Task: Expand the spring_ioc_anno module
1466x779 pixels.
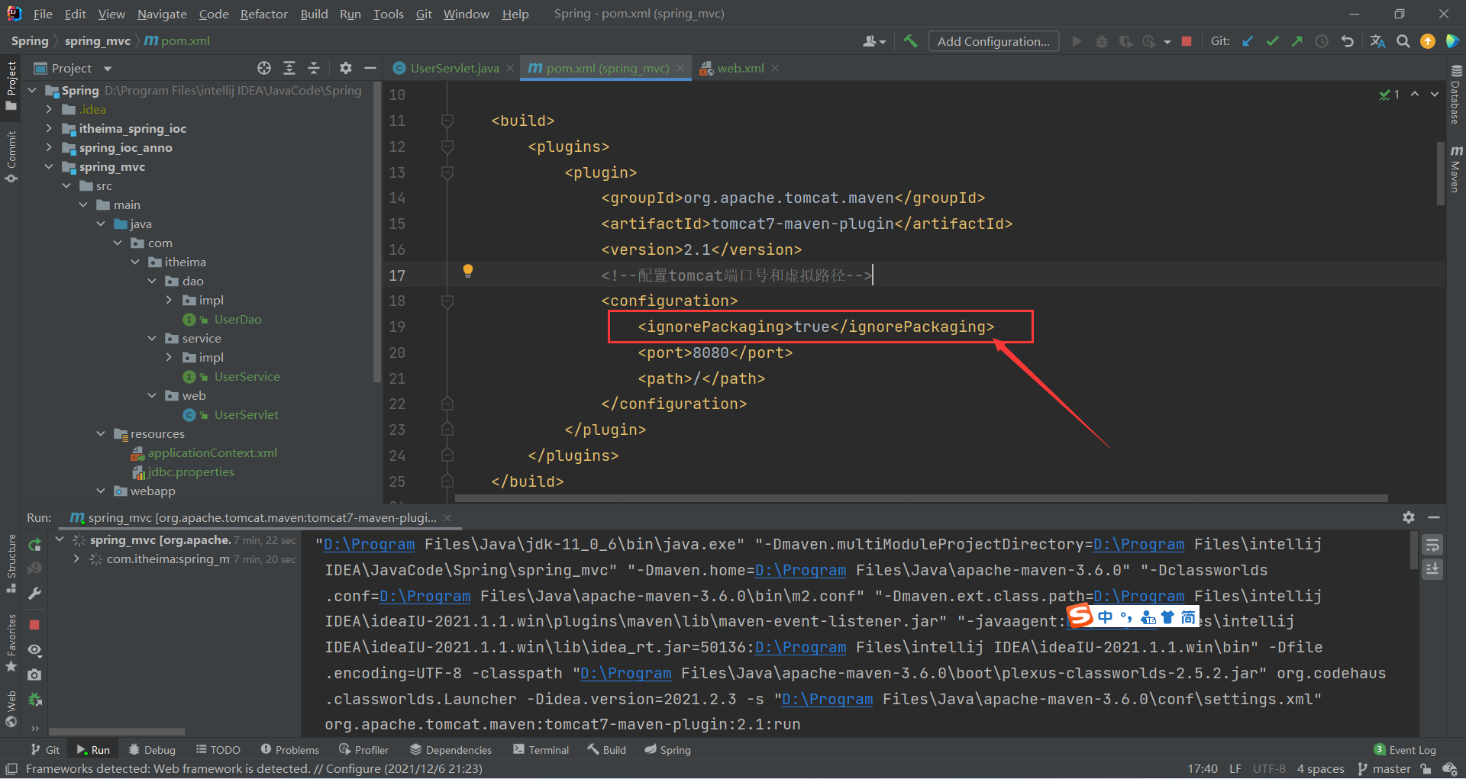Action: coord(49,147)
